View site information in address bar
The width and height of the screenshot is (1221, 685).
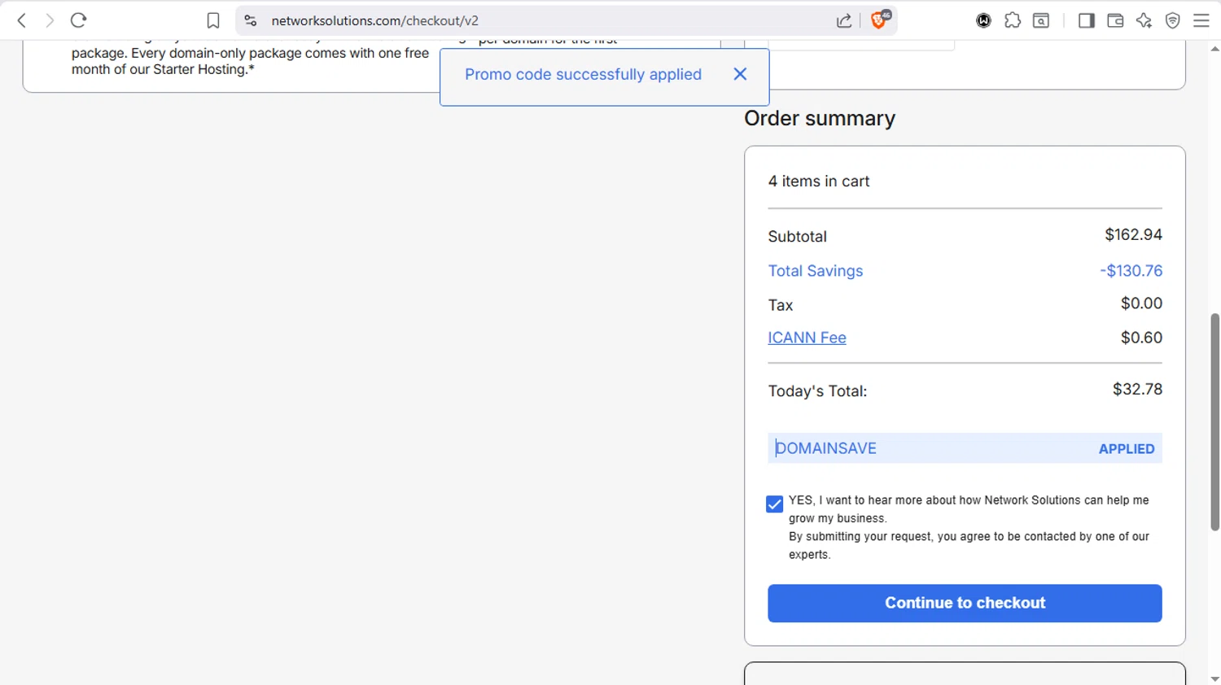pyautogui.click(x=251, y=20)
